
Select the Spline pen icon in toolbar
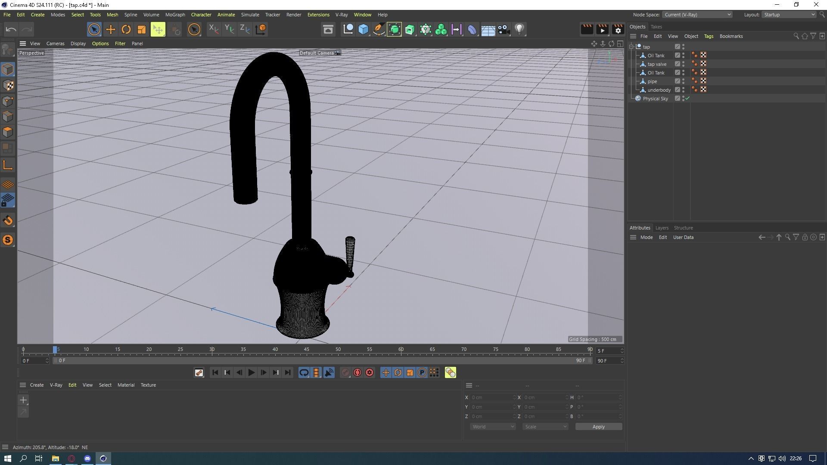[x=379, y=29]
